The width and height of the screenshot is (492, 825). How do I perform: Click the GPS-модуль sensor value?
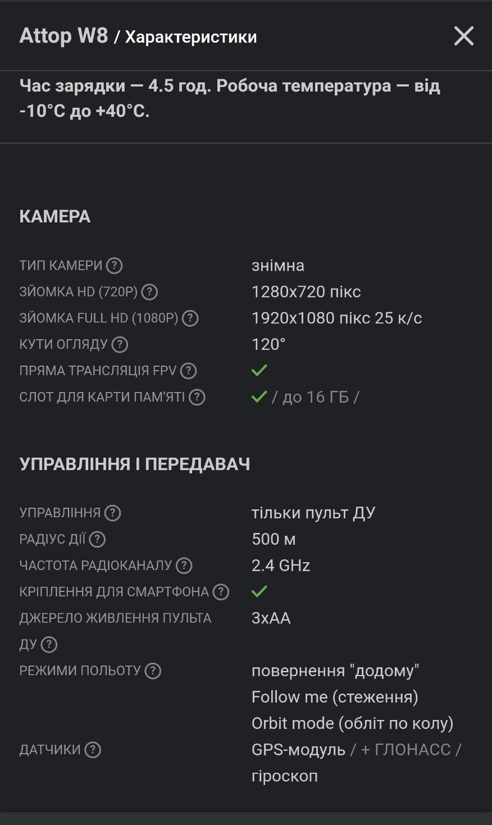tap(298, 750)
